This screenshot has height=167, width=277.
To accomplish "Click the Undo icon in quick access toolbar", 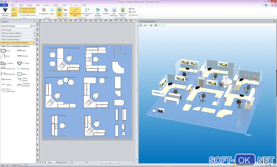I will (8, 2).
